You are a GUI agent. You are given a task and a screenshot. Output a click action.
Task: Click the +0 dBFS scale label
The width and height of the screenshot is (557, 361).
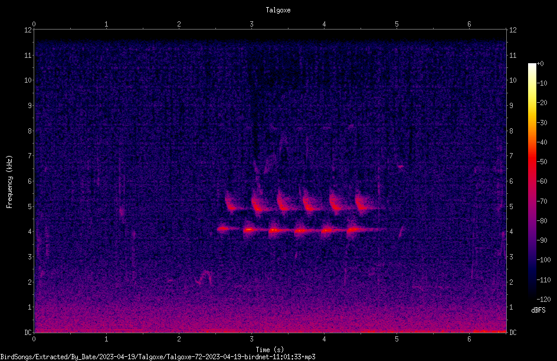click(x=540, y=64)
